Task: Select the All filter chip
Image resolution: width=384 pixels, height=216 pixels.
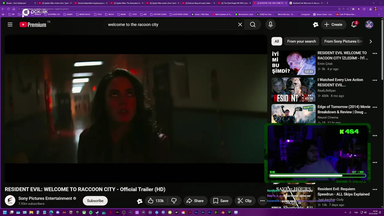Action: coord(277,41)
